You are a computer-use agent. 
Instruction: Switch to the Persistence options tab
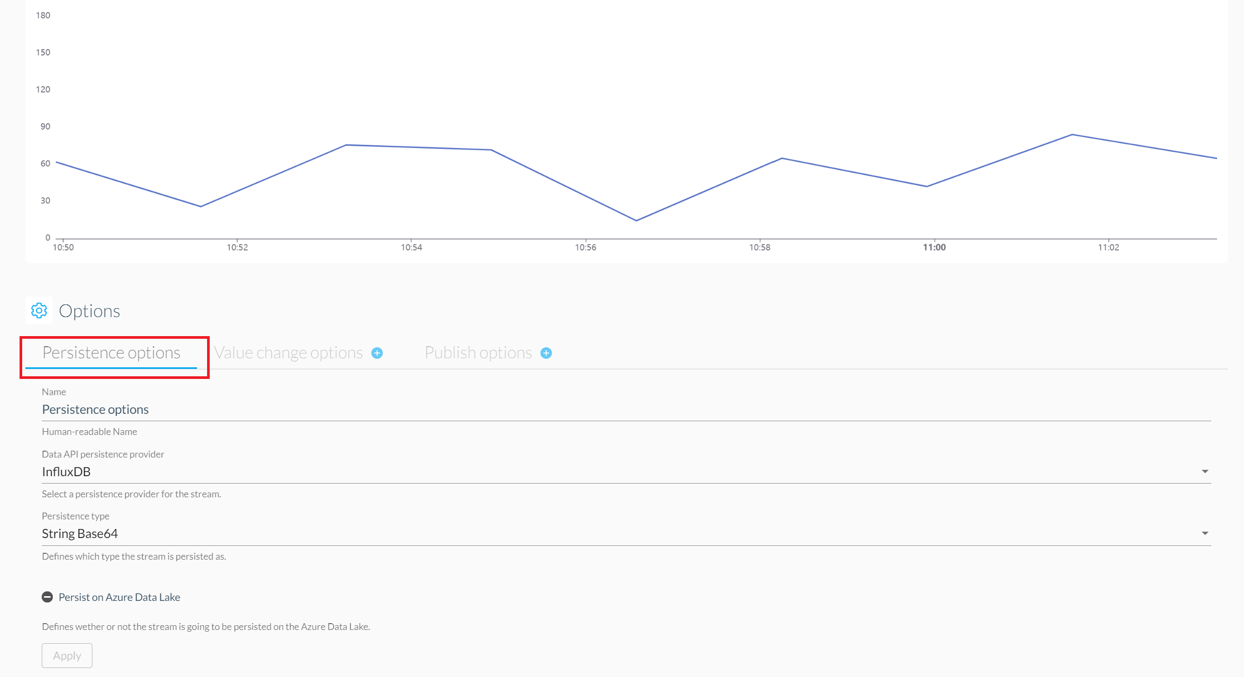point(111,353)
